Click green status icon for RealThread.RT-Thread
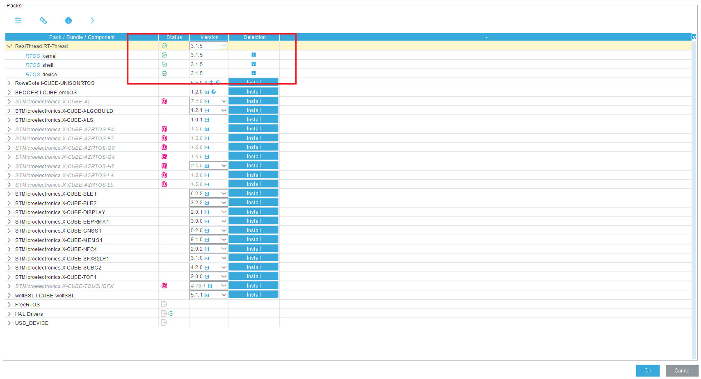 click(x=164, y=46)
